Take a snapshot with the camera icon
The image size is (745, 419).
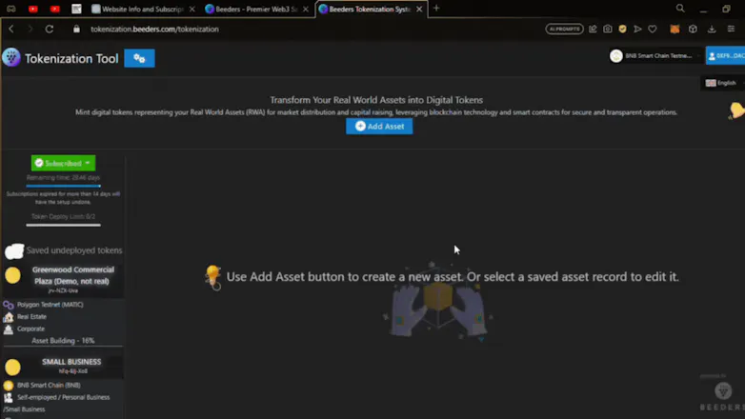pos(607,29)
